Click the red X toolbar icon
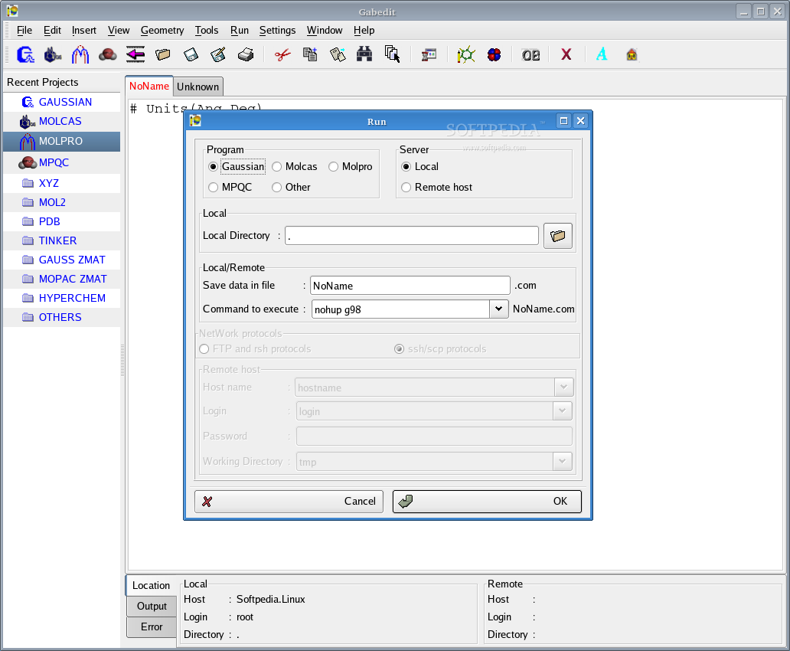This screenshot has width=790, height=651. pyautogui.click(x=566, y=54)
